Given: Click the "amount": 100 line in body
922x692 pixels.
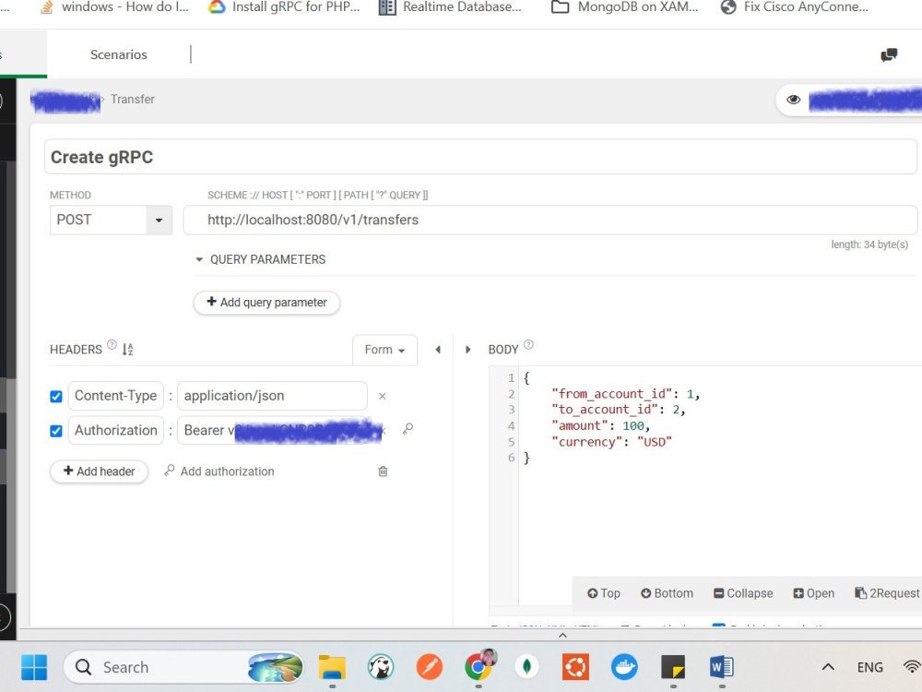Looking at the screenshot, I should click(x=600, y=425).
